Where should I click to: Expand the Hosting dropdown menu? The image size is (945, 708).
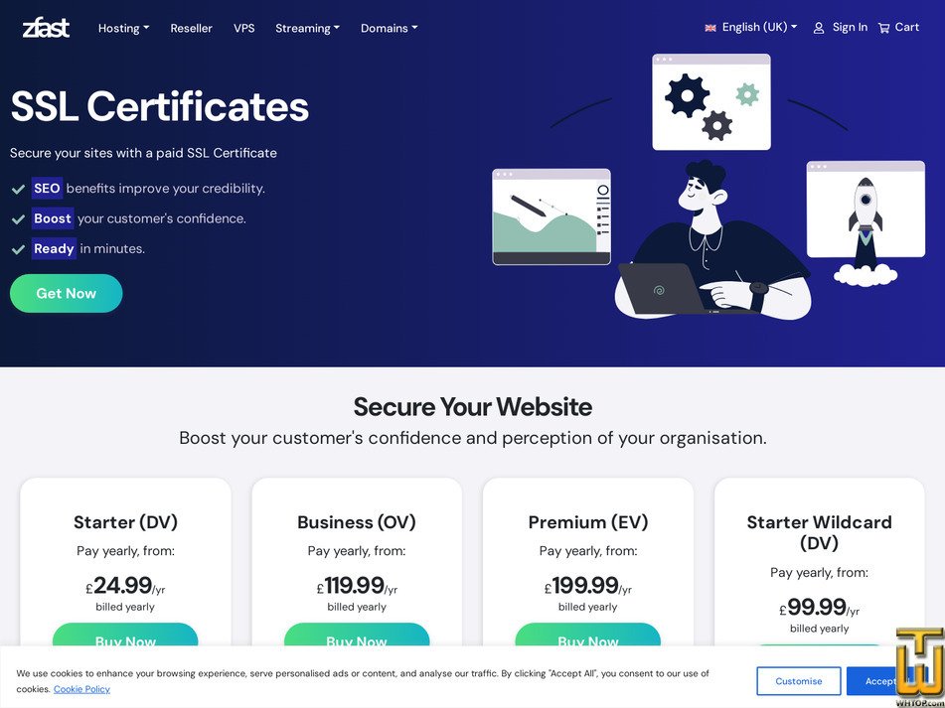123,28
